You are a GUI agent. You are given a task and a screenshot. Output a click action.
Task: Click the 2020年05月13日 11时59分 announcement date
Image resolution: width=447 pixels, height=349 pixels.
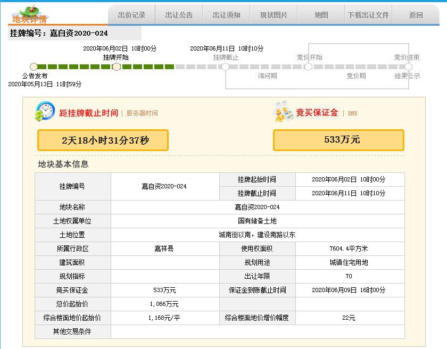pyautogui.click(x=45, y=84)
